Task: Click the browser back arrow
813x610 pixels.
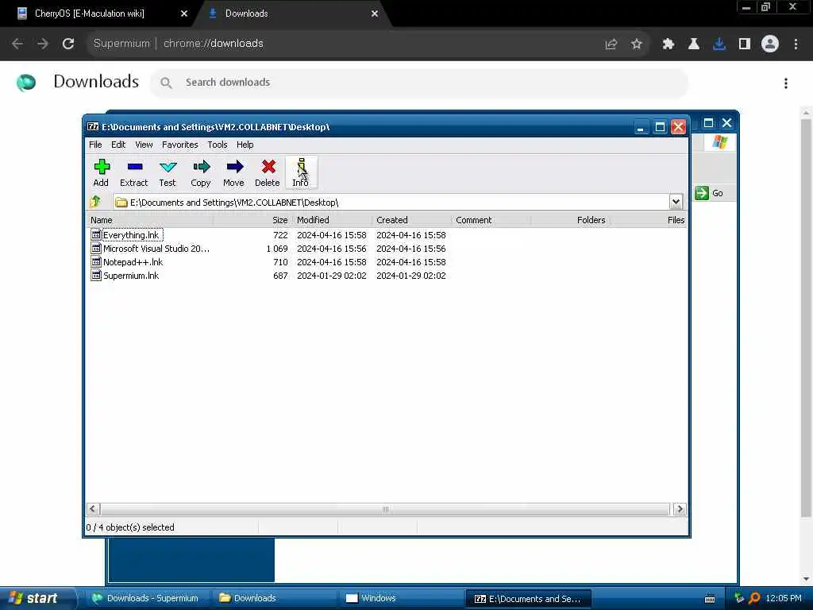Action: click(x=17, y=44)
